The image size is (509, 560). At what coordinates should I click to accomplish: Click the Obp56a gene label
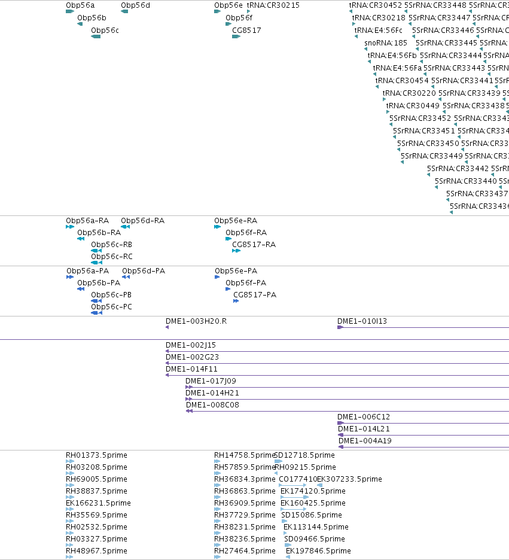[80, 5]
